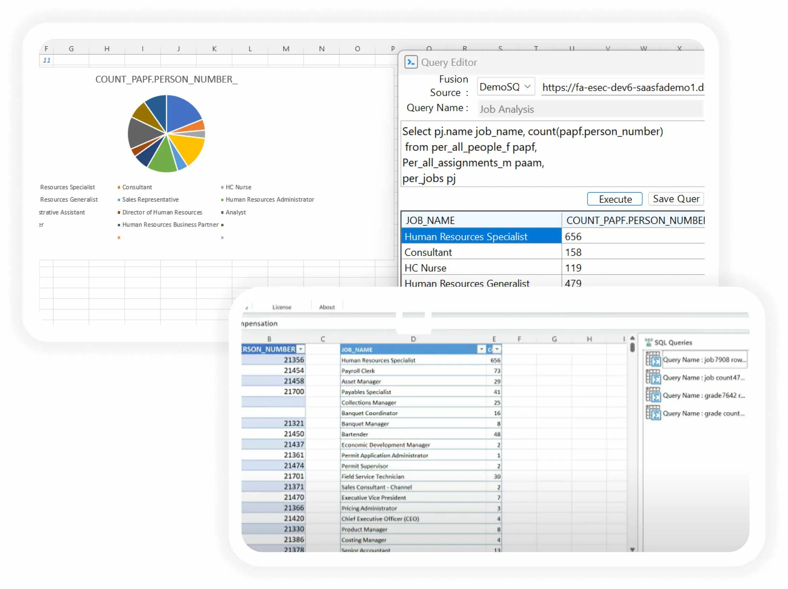Open the License tab
This screenshot has width=788, height=589.
pyautogui.click(x=282, y=307)
